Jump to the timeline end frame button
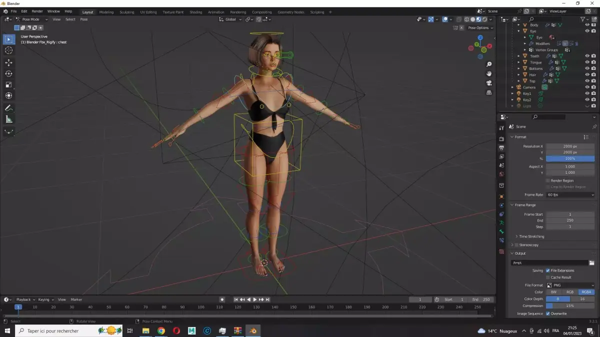The height and width of the screenshot is (337, 600). click(268, 300)
